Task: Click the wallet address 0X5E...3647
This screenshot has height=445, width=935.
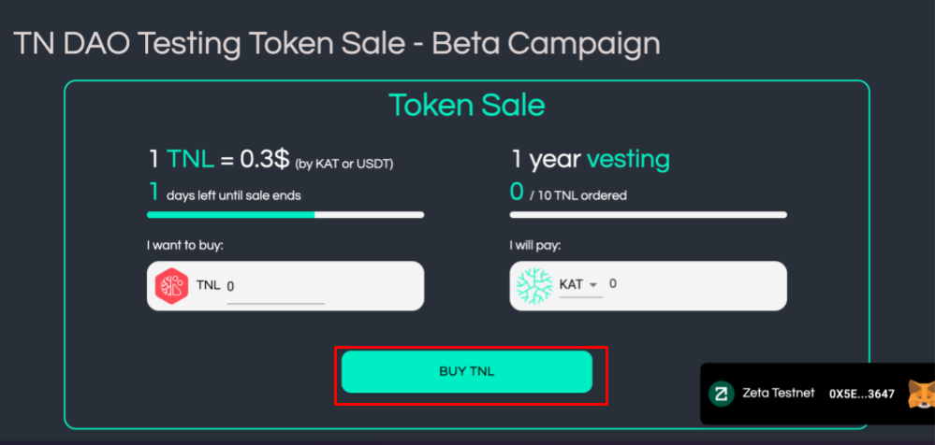Action: 861,394
